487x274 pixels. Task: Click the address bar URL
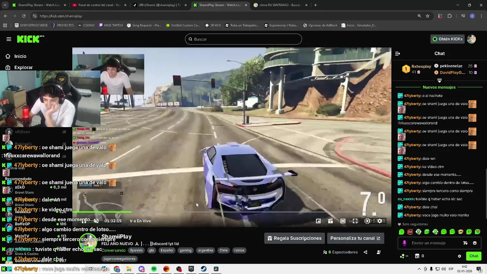(x=61, y=16)
